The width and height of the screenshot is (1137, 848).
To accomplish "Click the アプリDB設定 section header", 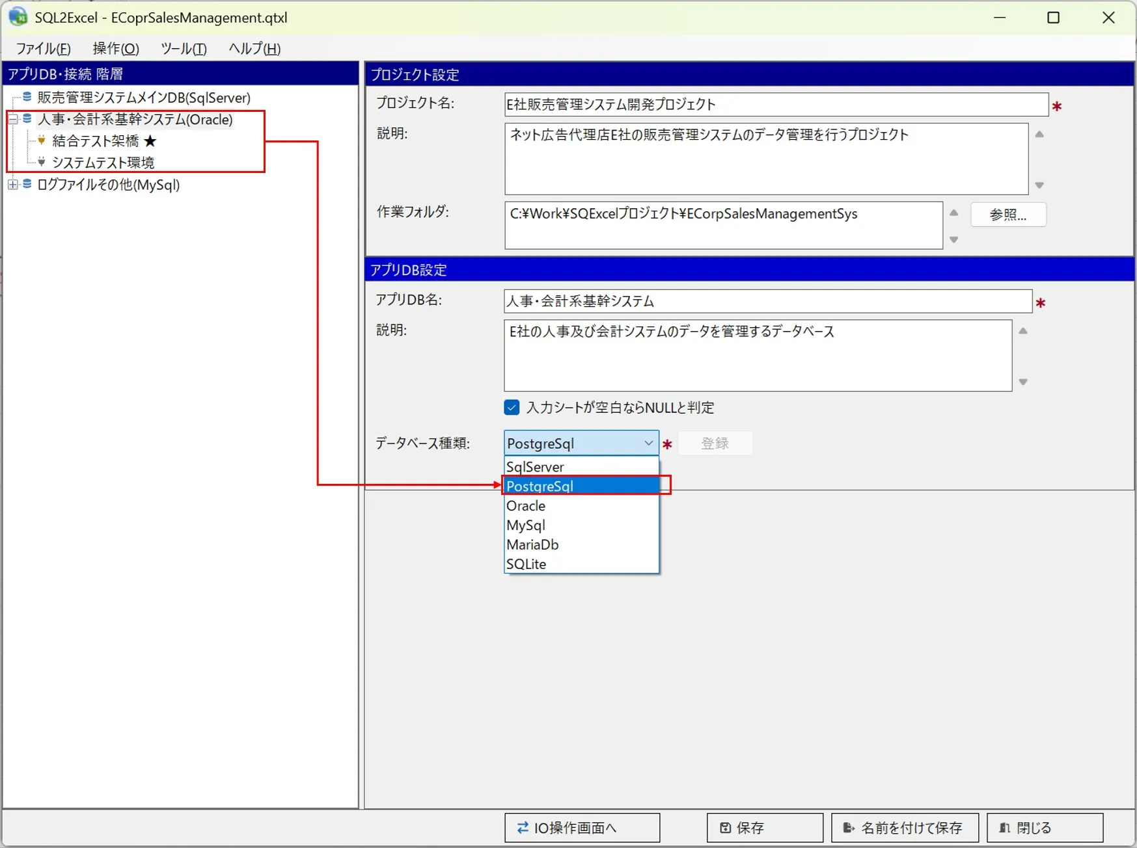I will pyautogui.click(x=750, y=269).
